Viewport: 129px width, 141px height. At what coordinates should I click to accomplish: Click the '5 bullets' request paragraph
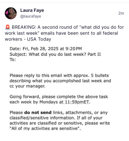[x=60, y=81]
